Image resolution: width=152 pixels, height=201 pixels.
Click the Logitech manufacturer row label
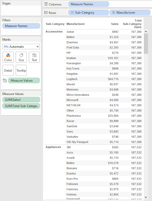(72, 79)
